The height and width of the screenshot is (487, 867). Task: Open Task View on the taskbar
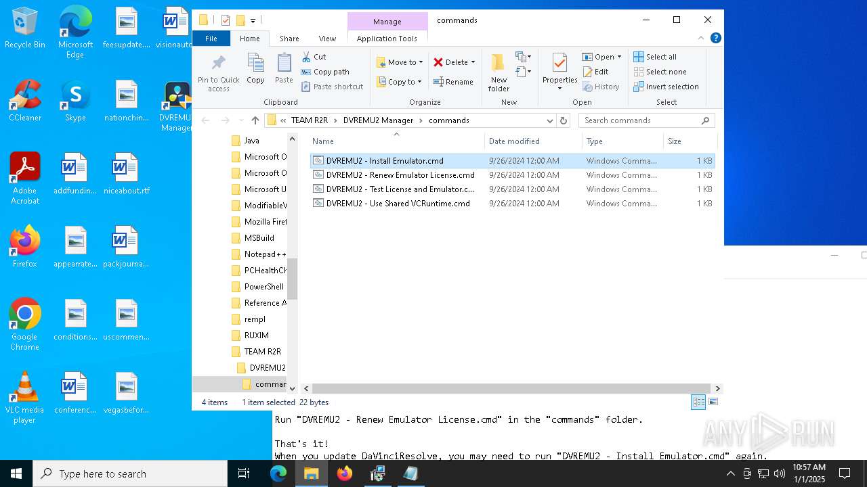(x=244, y=473)
